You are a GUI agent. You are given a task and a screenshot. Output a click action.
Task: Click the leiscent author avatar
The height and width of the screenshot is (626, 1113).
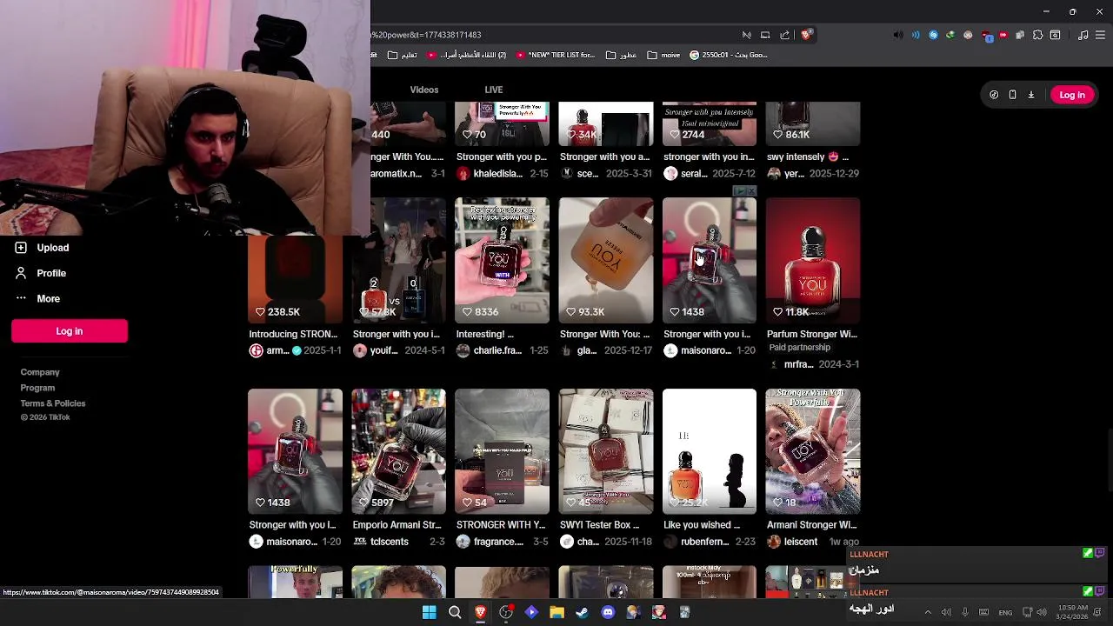coord(773,542)
